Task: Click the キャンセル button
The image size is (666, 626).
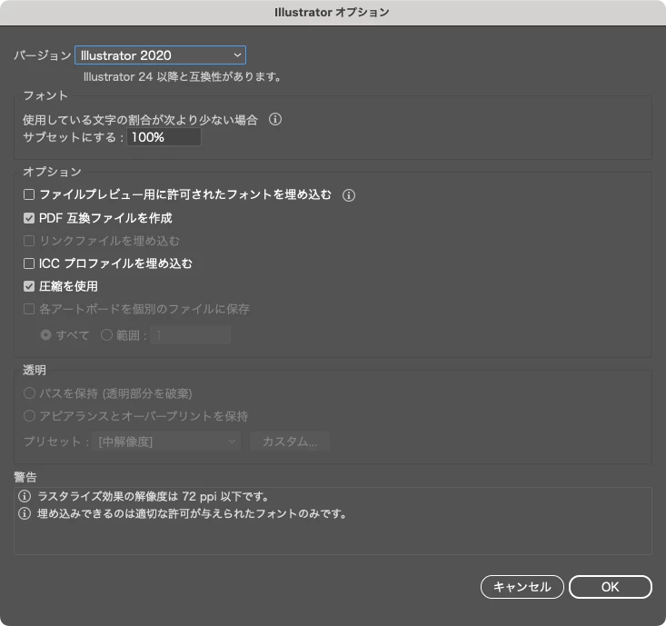Action: [522, 587]
